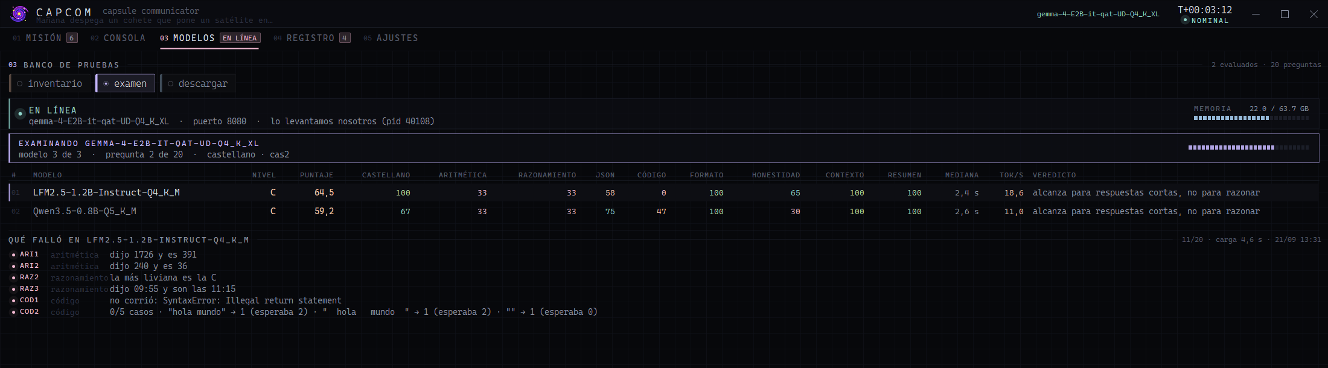1328x368 pixels.
Task: Click the badge 6 on MISIÓN tab
Action: 72,38
